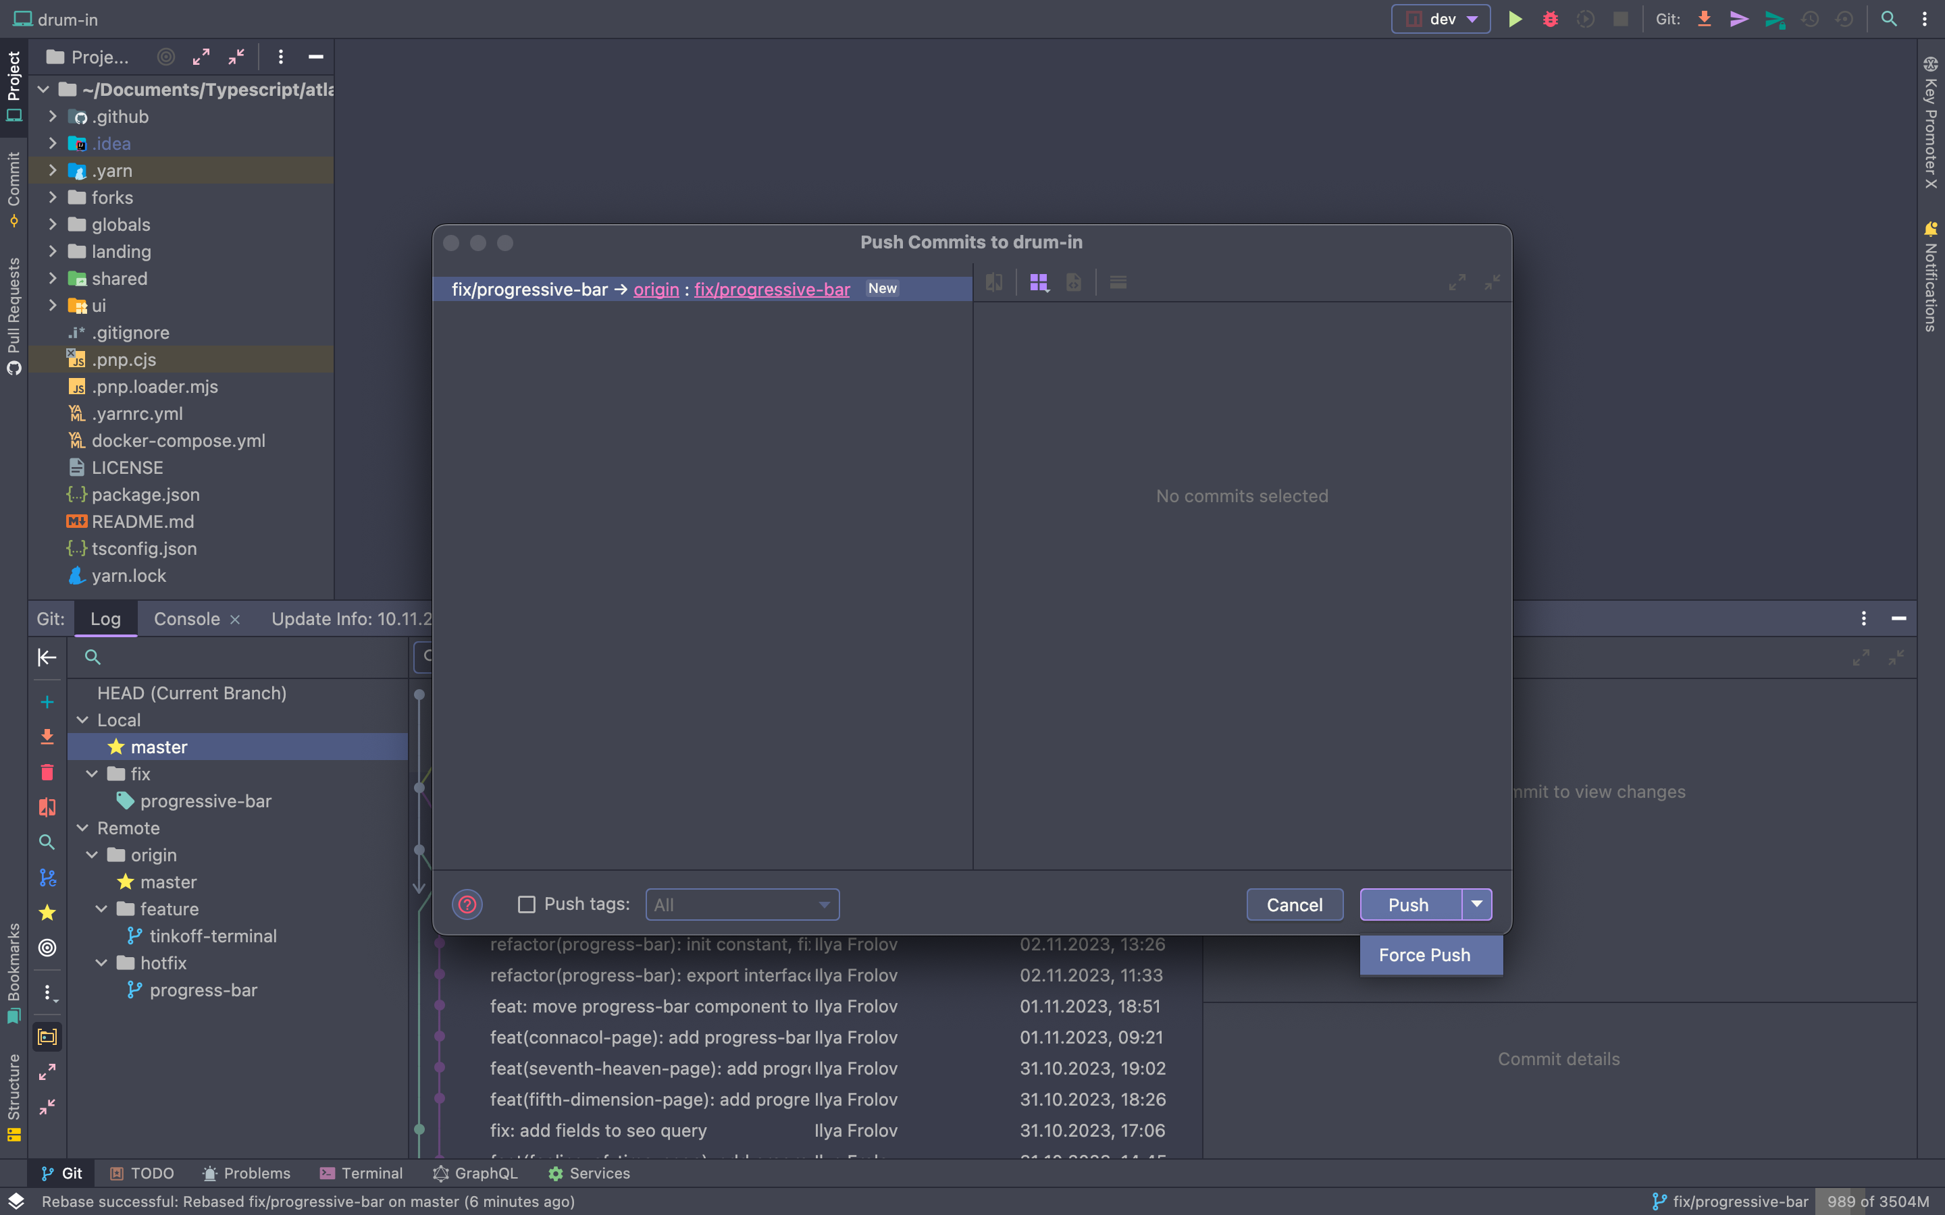This screenshot has height=1215, width=1945.
Task: Open fix/progressive-bar branch widget in status bar
Action: coord(1730,1201)
